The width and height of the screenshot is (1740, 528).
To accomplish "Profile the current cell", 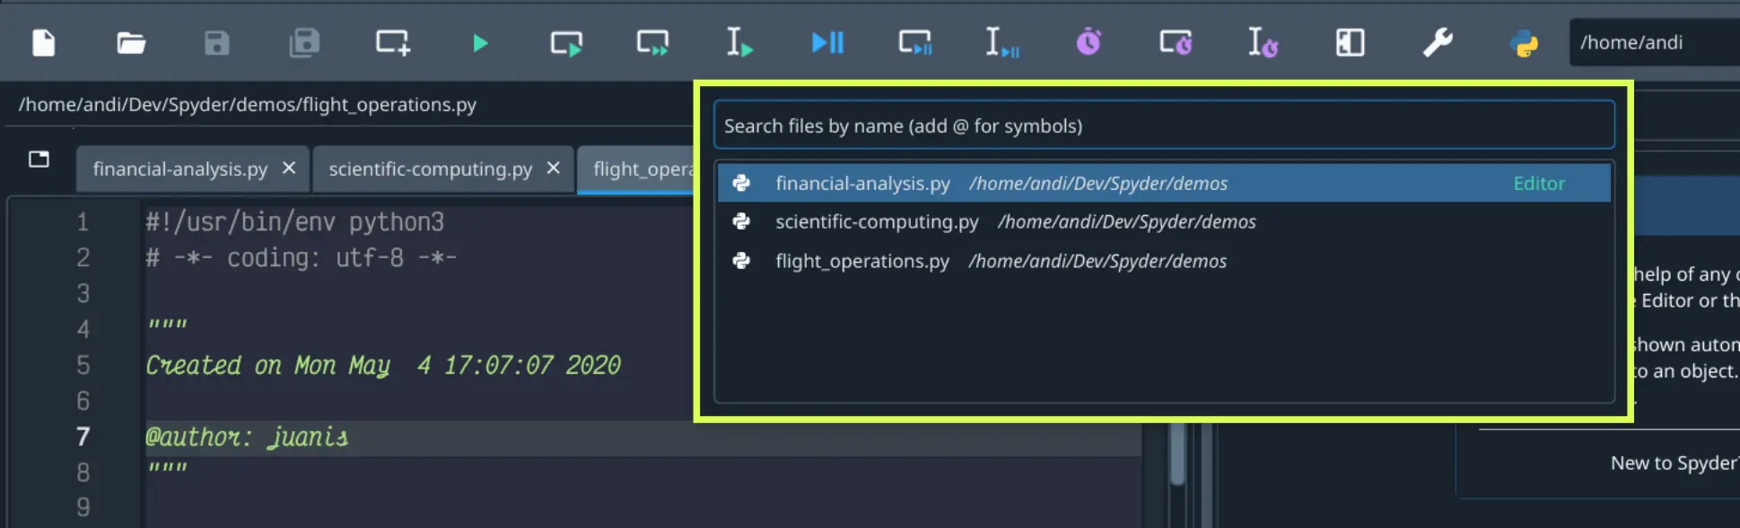I will 1176,42.
